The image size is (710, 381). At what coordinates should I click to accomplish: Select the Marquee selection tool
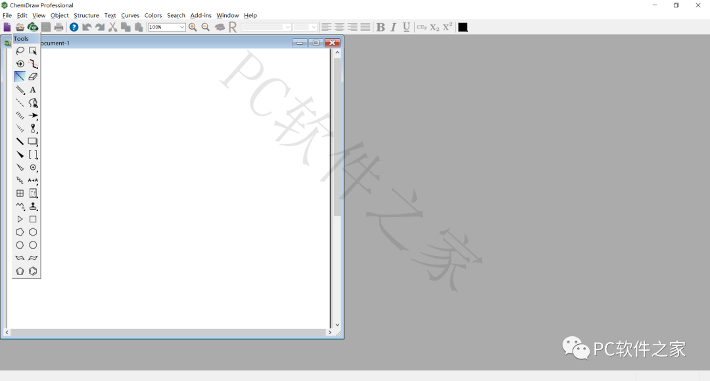pyautogui.click(x=33, y=51)
